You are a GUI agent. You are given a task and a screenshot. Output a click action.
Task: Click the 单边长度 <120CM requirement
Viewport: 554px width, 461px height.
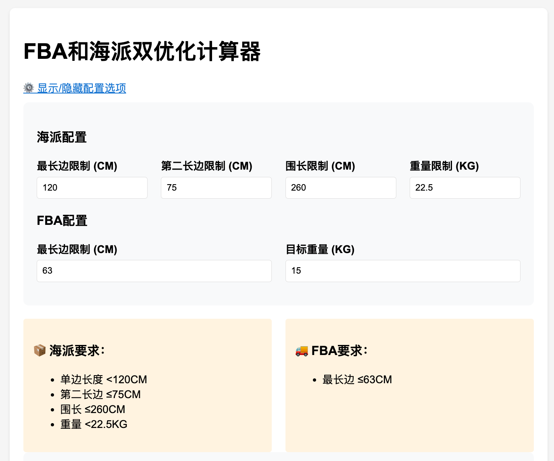coord(104,380)
